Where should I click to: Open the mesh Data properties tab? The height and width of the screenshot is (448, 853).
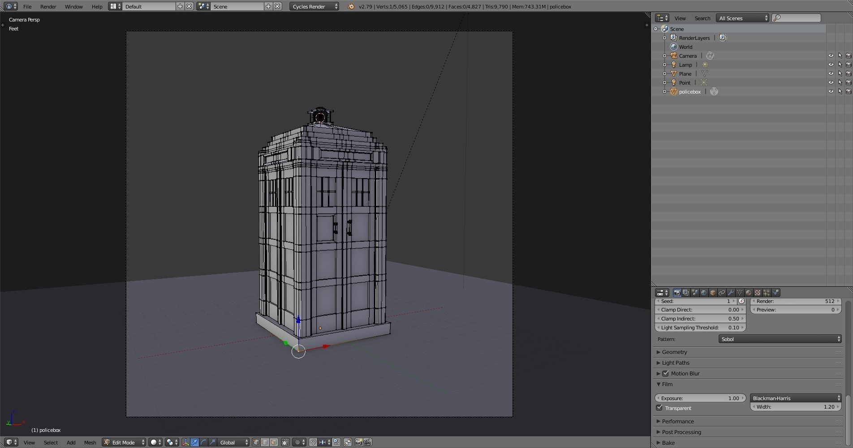pos(740,293)
